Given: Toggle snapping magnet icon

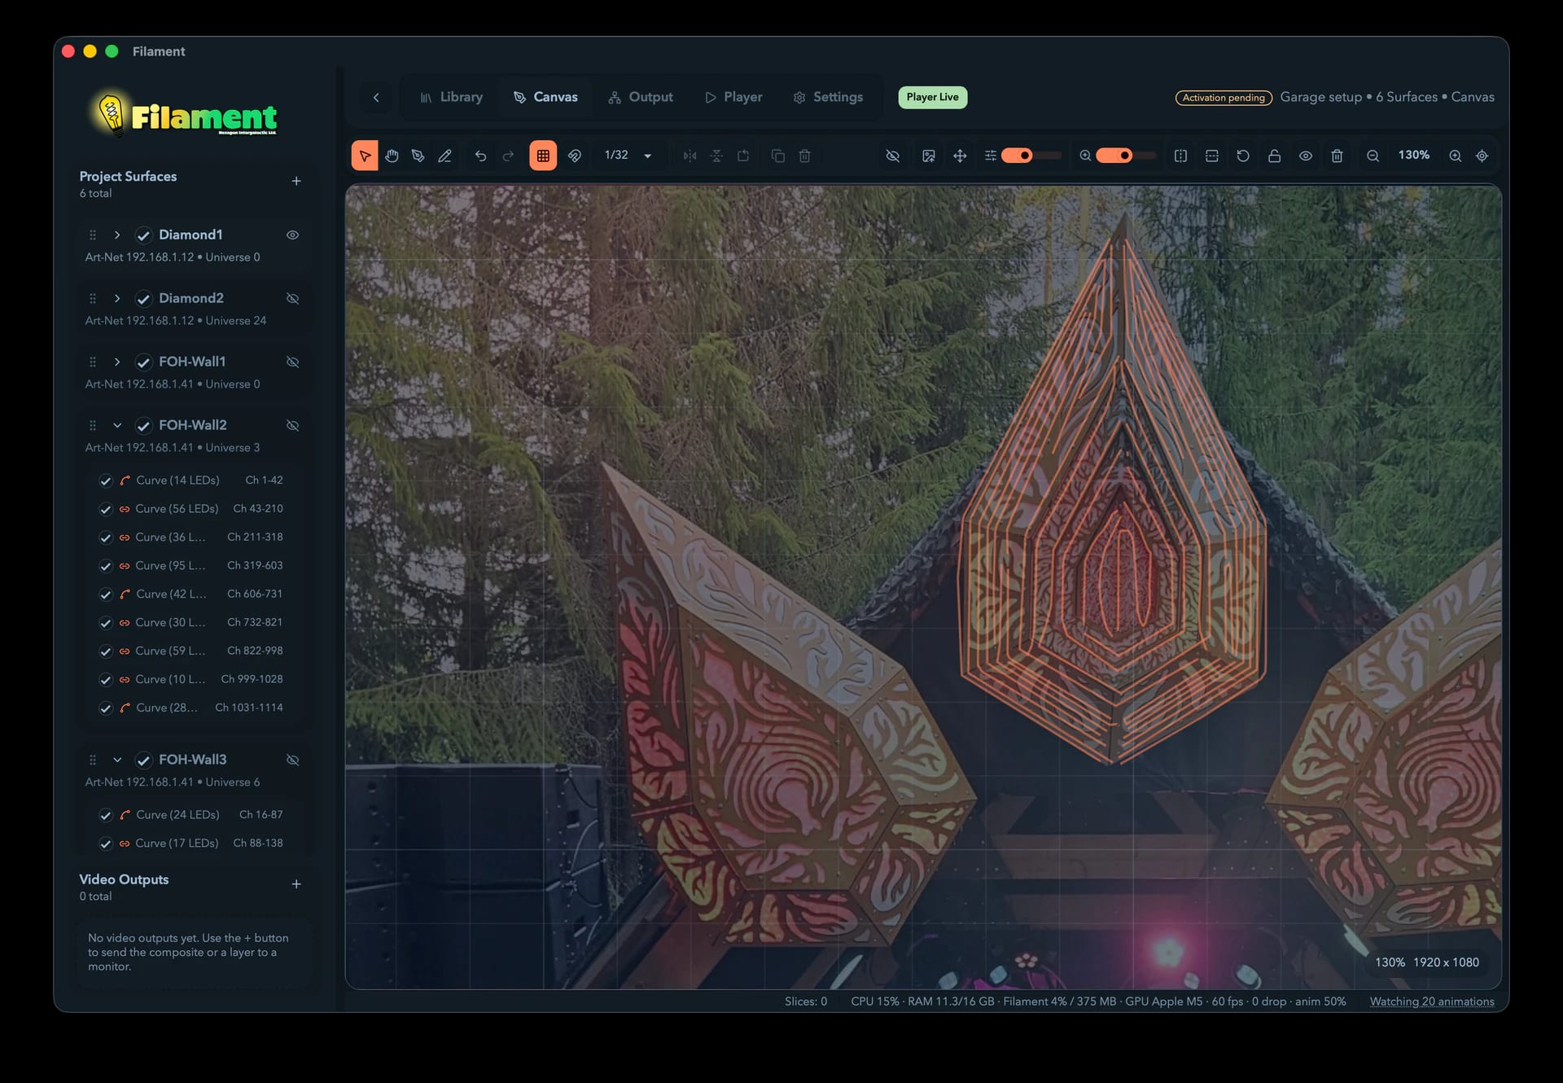Looking at the screenshot, I should (x=575, y=156).
